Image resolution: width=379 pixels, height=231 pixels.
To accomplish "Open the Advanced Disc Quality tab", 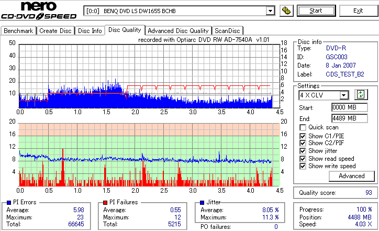I will tap(178, 31).
